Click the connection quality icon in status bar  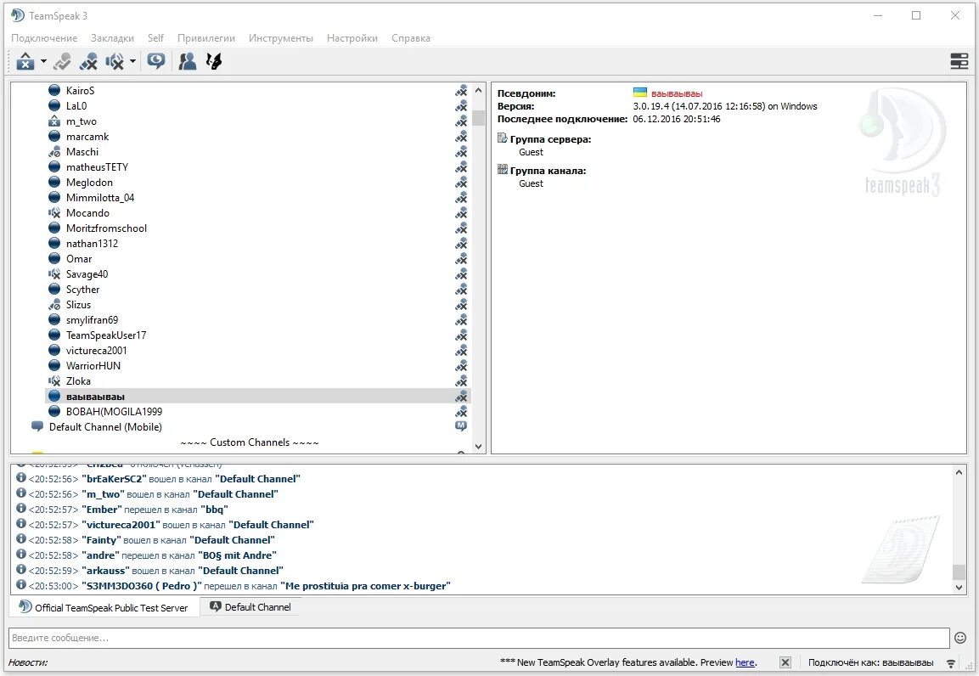pos(950,663)
